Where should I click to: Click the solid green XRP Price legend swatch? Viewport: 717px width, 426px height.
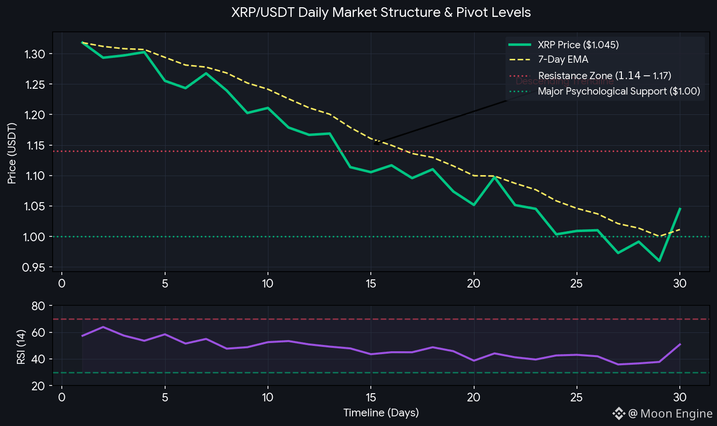[520, 45]
